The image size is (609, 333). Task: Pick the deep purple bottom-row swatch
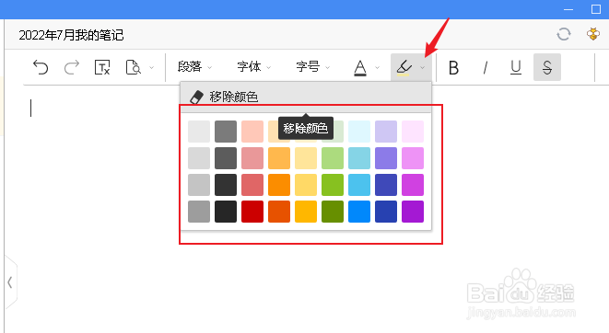[x=413, y=212]
